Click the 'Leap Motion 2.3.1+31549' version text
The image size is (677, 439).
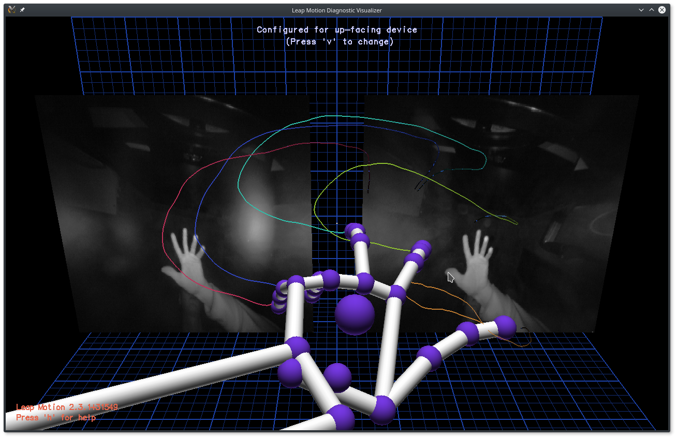[x=67, y=407]
